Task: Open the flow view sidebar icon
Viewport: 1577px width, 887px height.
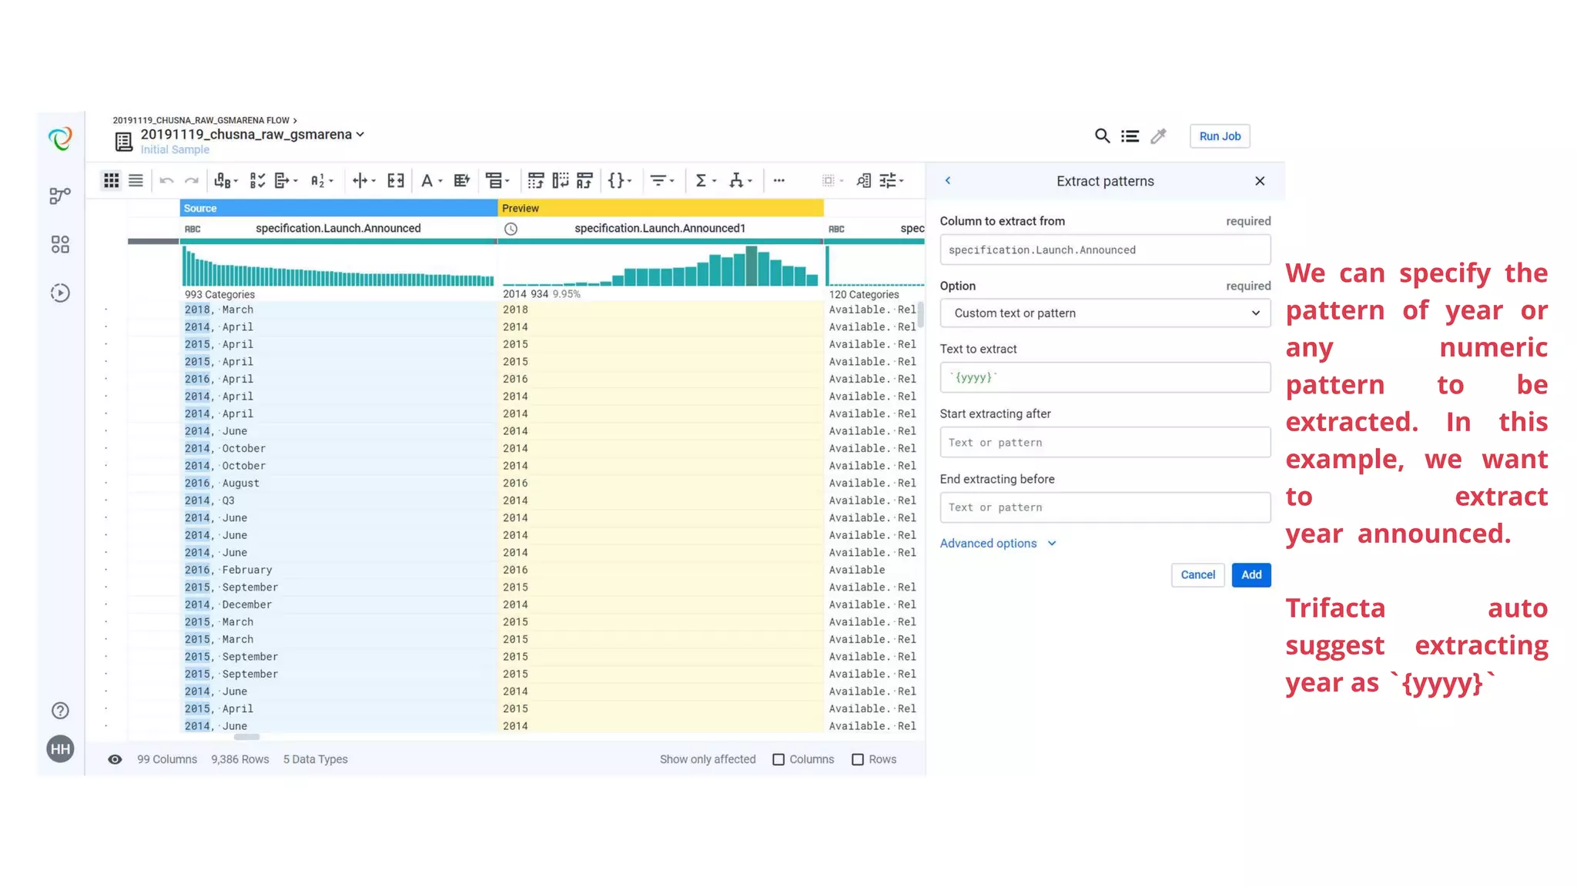Action: pos(60,196)
